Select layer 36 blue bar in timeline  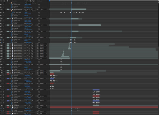point(96,90)
